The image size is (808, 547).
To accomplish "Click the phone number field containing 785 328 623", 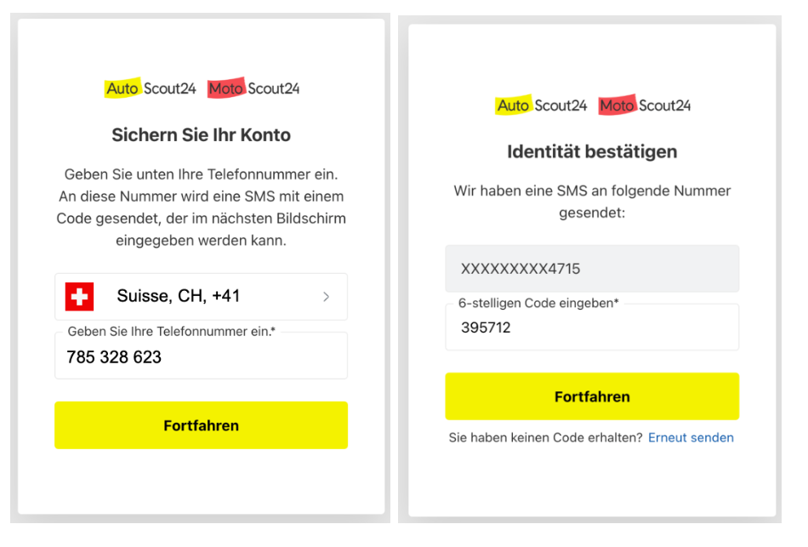I will (x=201, y=356).
